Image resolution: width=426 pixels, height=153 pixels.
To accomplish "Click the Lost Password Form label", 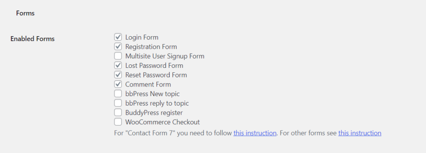I will (154, 65).
